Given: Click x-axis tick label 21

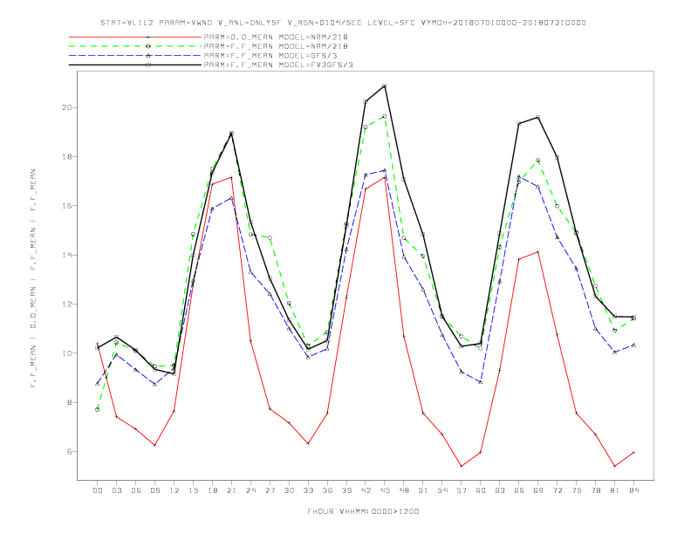Looking at the screenshot, I should pyautogui.click(x=231, y=490).
